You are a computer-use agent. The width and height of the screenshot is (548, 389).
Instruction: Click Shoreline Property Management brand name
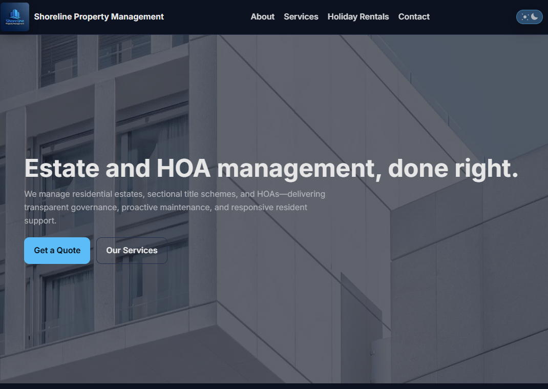click(99, 17)
